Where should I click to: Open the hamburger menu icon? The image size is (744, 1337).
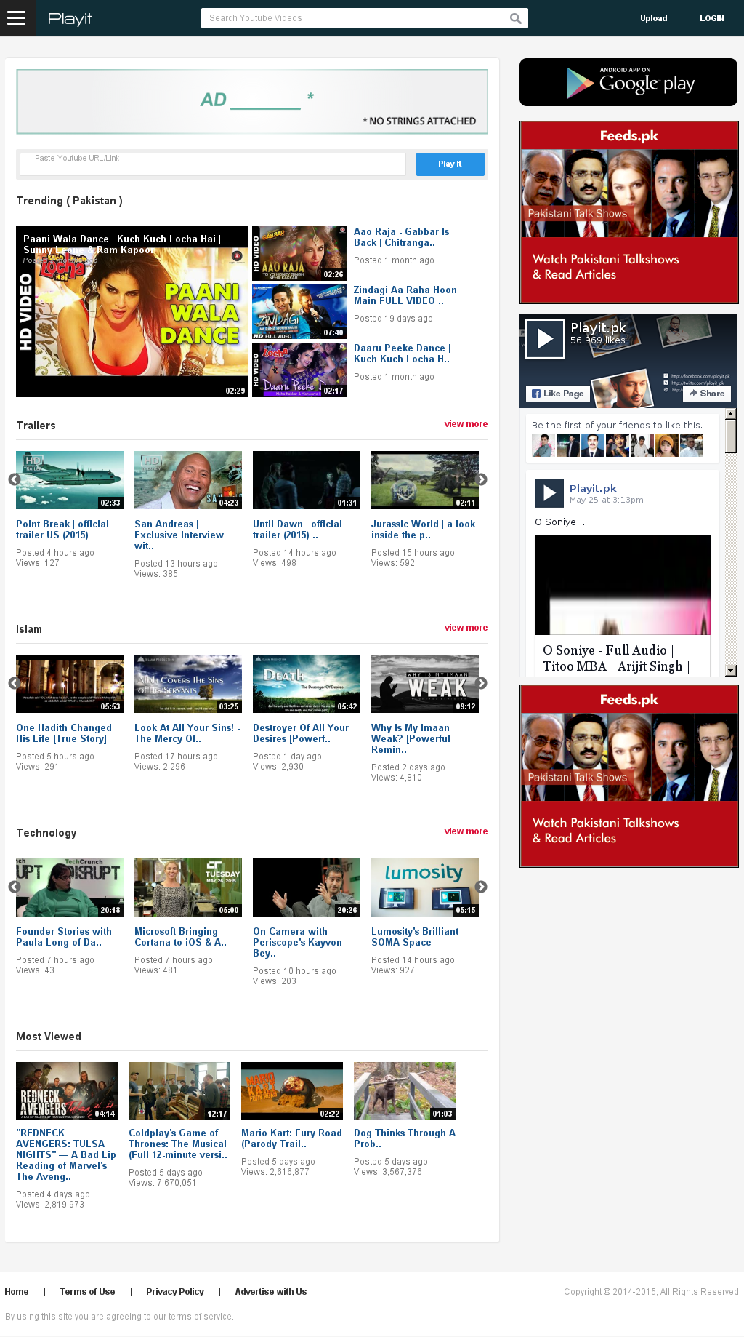click(x=16, y=18)
